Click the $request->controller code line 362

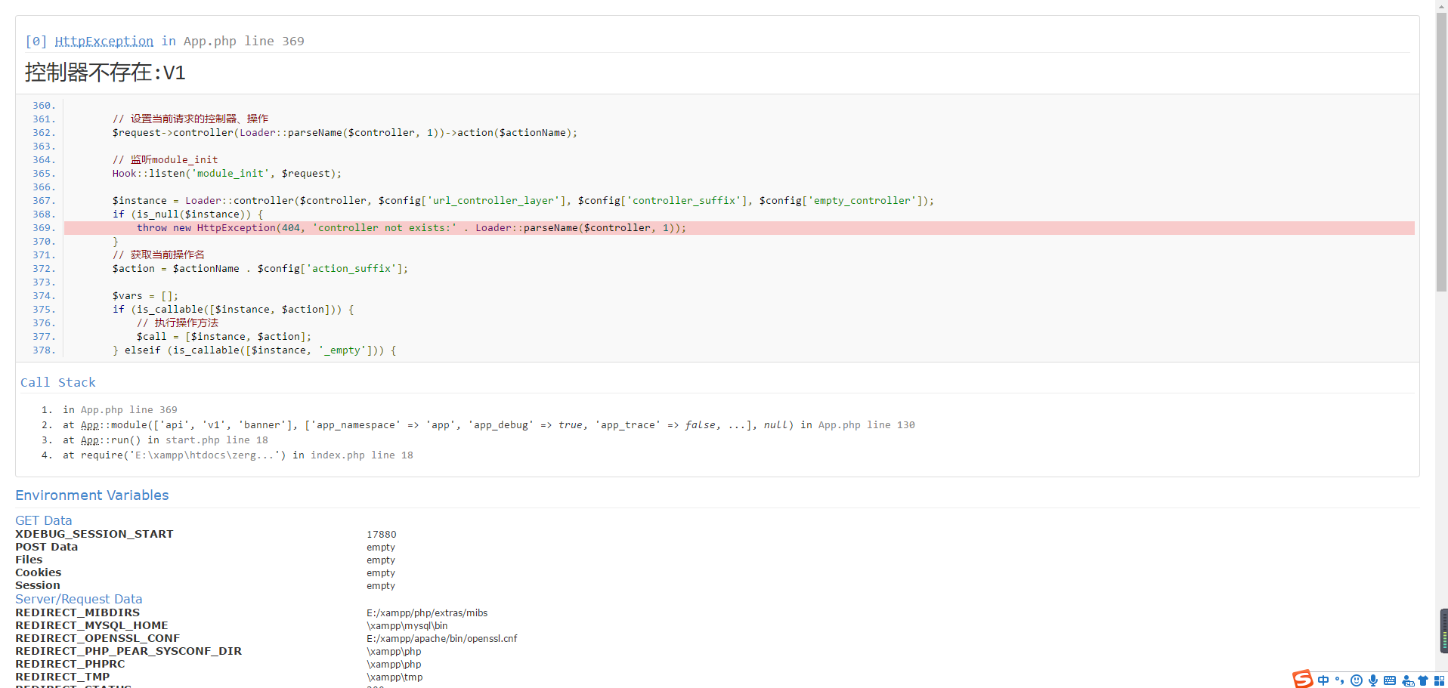coord(345,133)
